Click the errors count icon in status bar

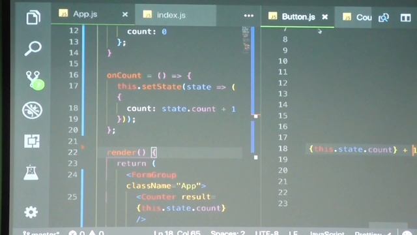click(x=72, y=232)
